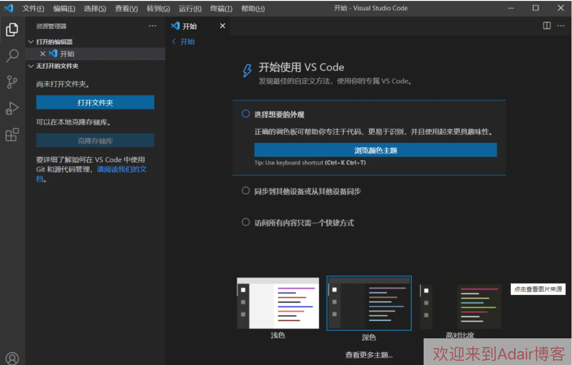The width and height of the screenshot is (572, 365).
Task: Click the 选择想要的外观 step title
Action: pos(279,114)
